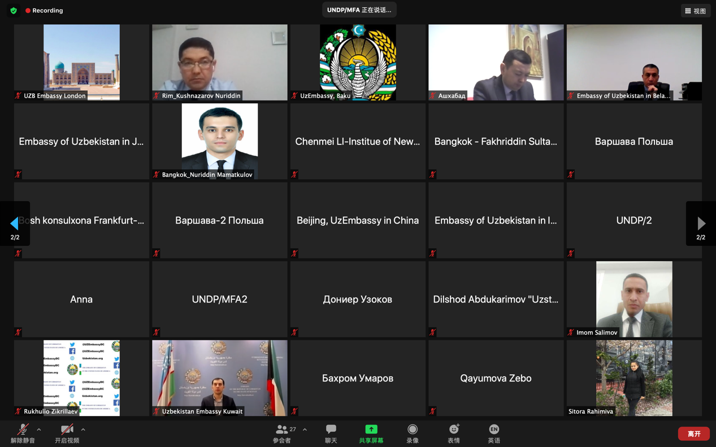Open the participants panel icon
The width and height of the screenshot is (716, 447).
pos(281,430)
